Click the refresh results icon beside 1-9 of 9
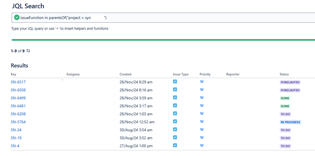 tap(28, 51)
